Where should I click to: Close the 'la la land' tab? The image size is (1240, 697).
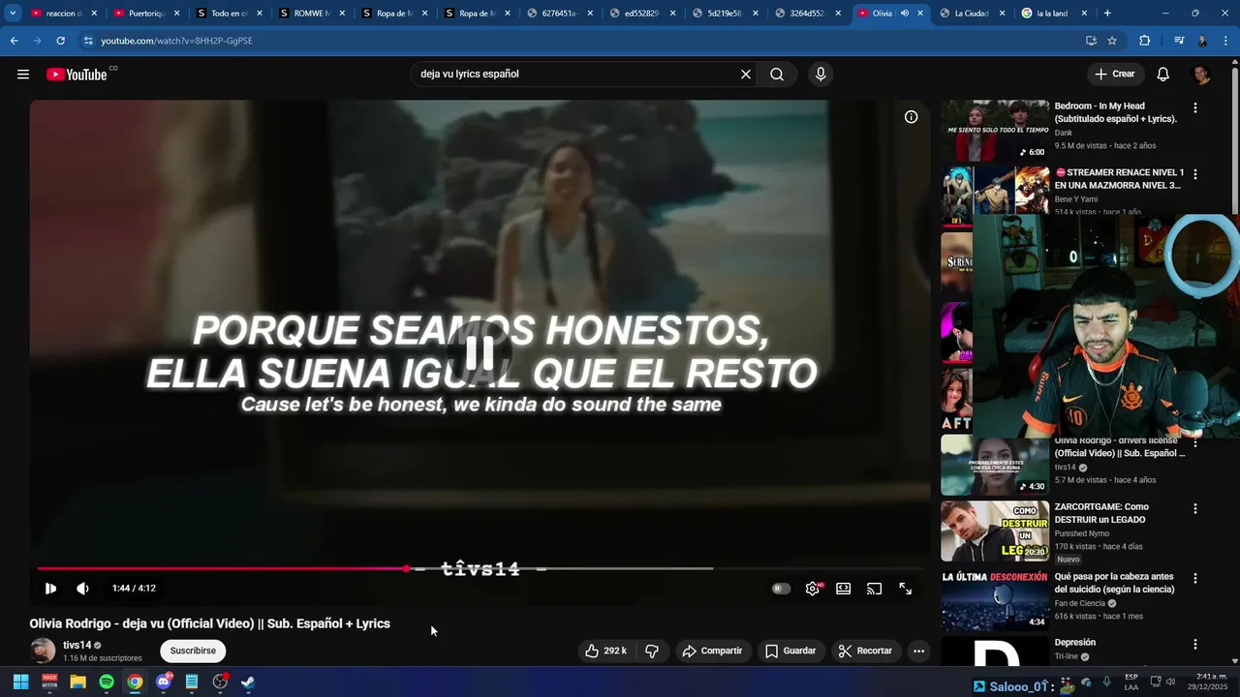click(x=1085, y=14)
